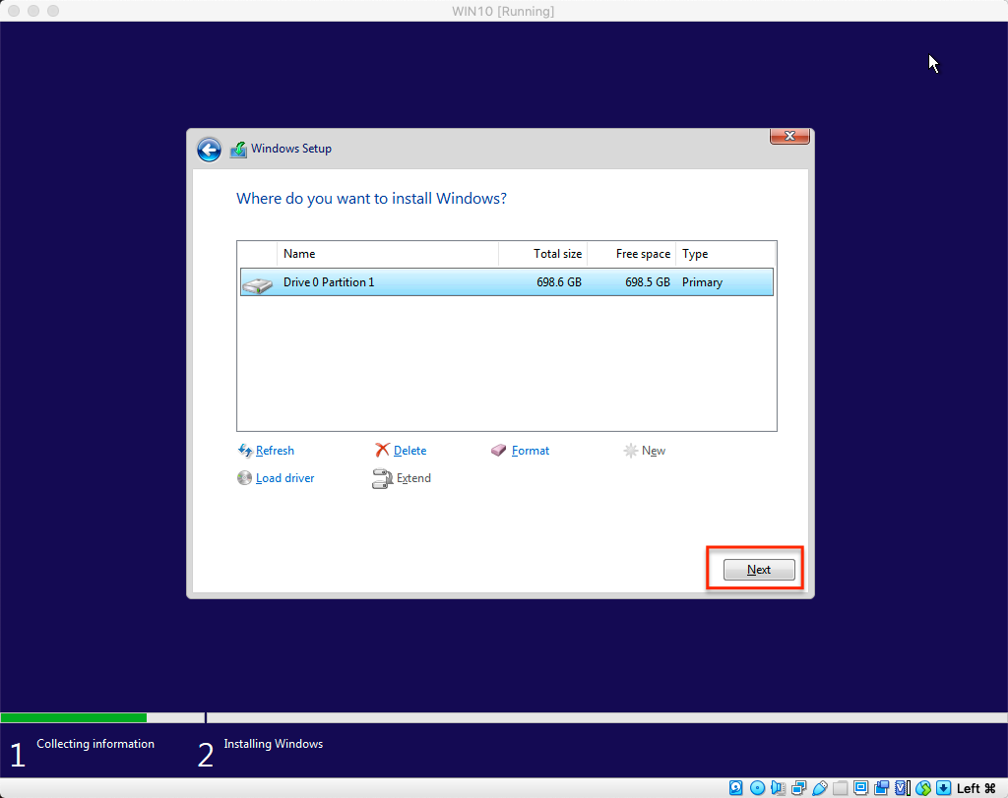Open VirtualBox network indicator
This screenshot has width=1008, height=798.
tap(799, 788)
